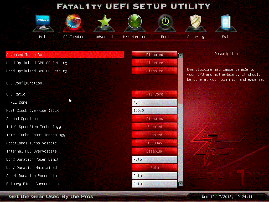Click the settings list scrollbar thumb
The height and width of the screenshot is (202, 269).
pyautogui.click(x=180, y=81)
